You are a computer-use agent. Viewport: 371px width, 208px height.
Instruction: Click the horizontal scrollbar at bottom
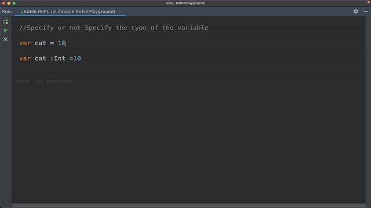click(188, 206)
